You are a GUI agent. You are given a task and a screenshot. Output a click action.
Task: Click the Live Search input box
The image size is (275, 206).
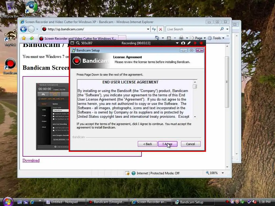pos(193,29)
